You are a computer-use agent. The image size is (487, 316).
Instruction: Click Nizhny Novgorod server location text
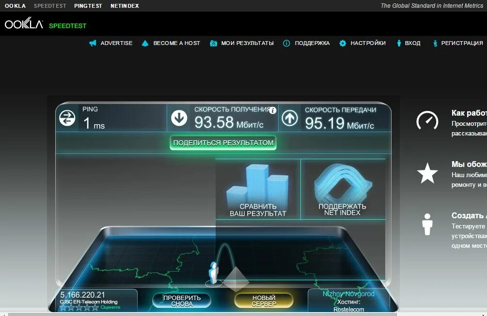point(348,294)
